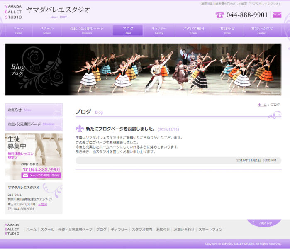This screenshot has width=290, height=249.
Task: Click the 'since 1997' header tagline
Action: pos(58,17)
